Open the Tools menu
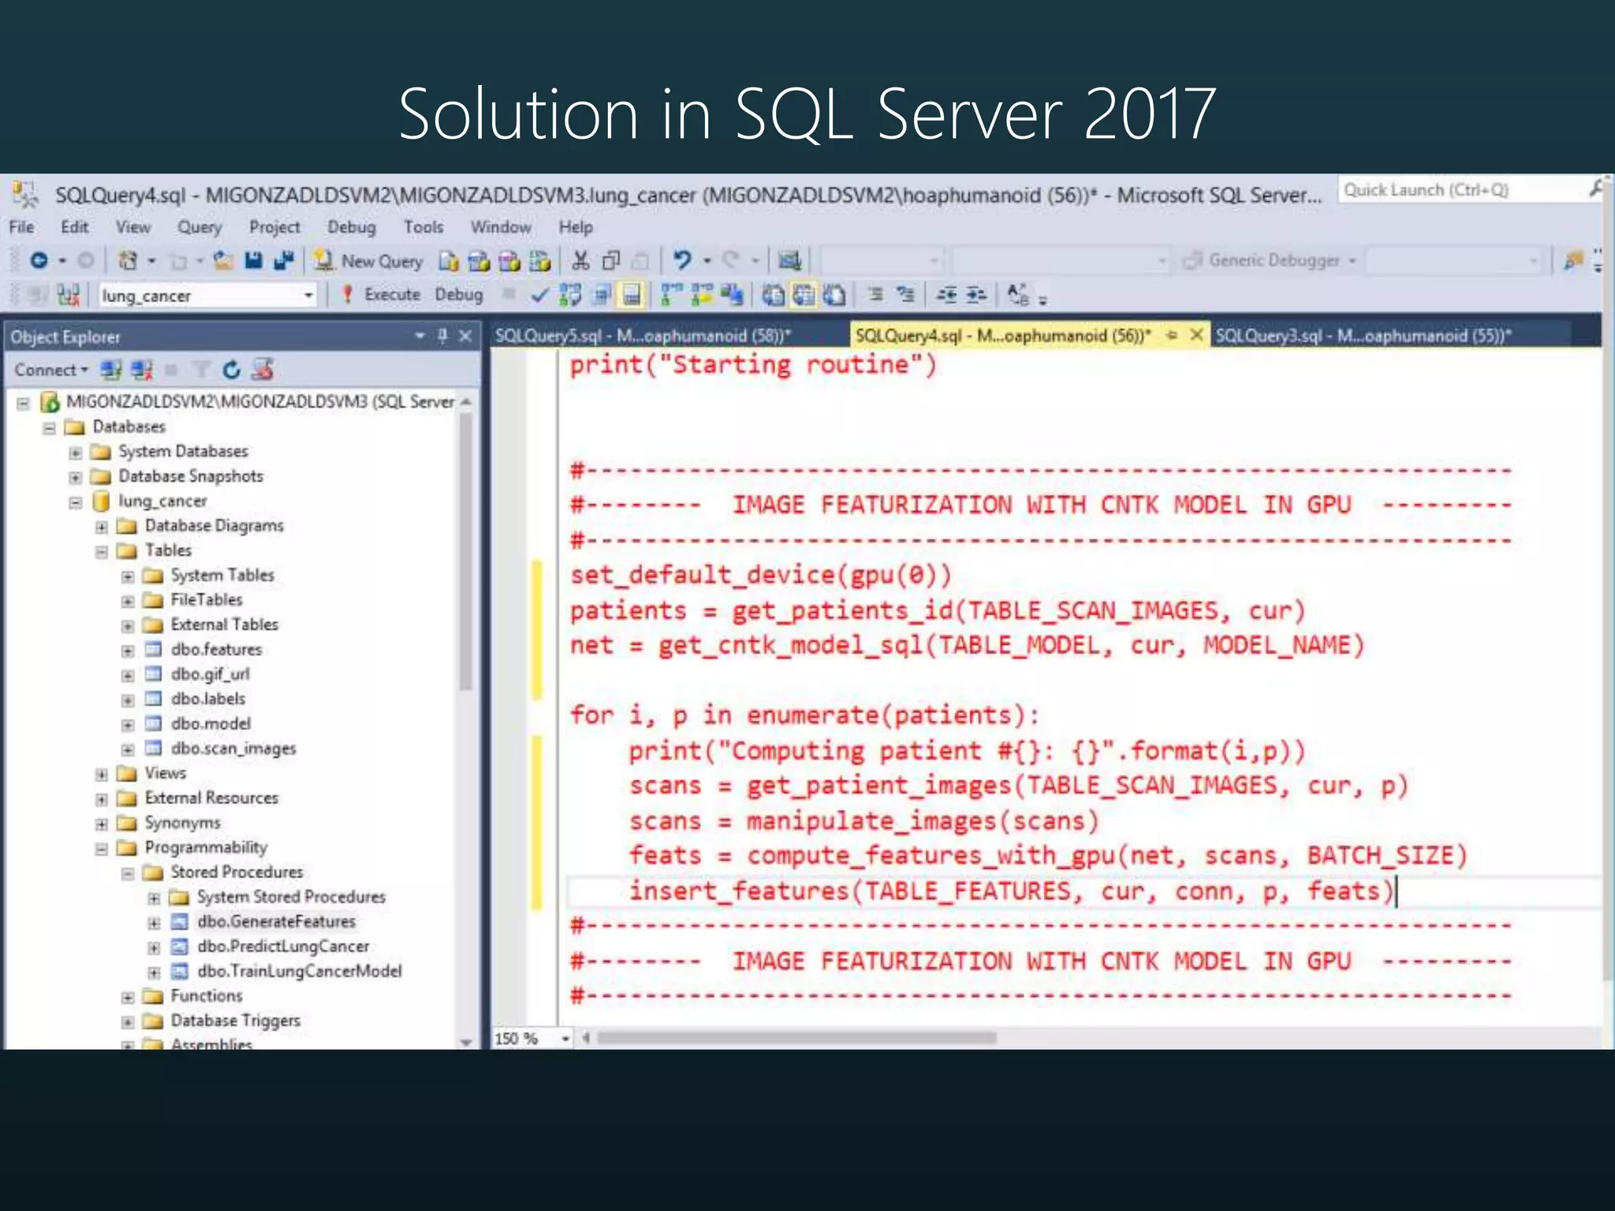Viewport: 1615px width, 1211px height. [x=423, y=227]
